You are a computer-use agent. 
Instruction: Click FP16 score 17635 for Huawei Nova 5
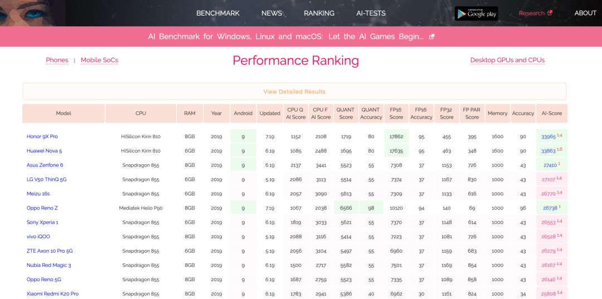[x=396, y=151]
